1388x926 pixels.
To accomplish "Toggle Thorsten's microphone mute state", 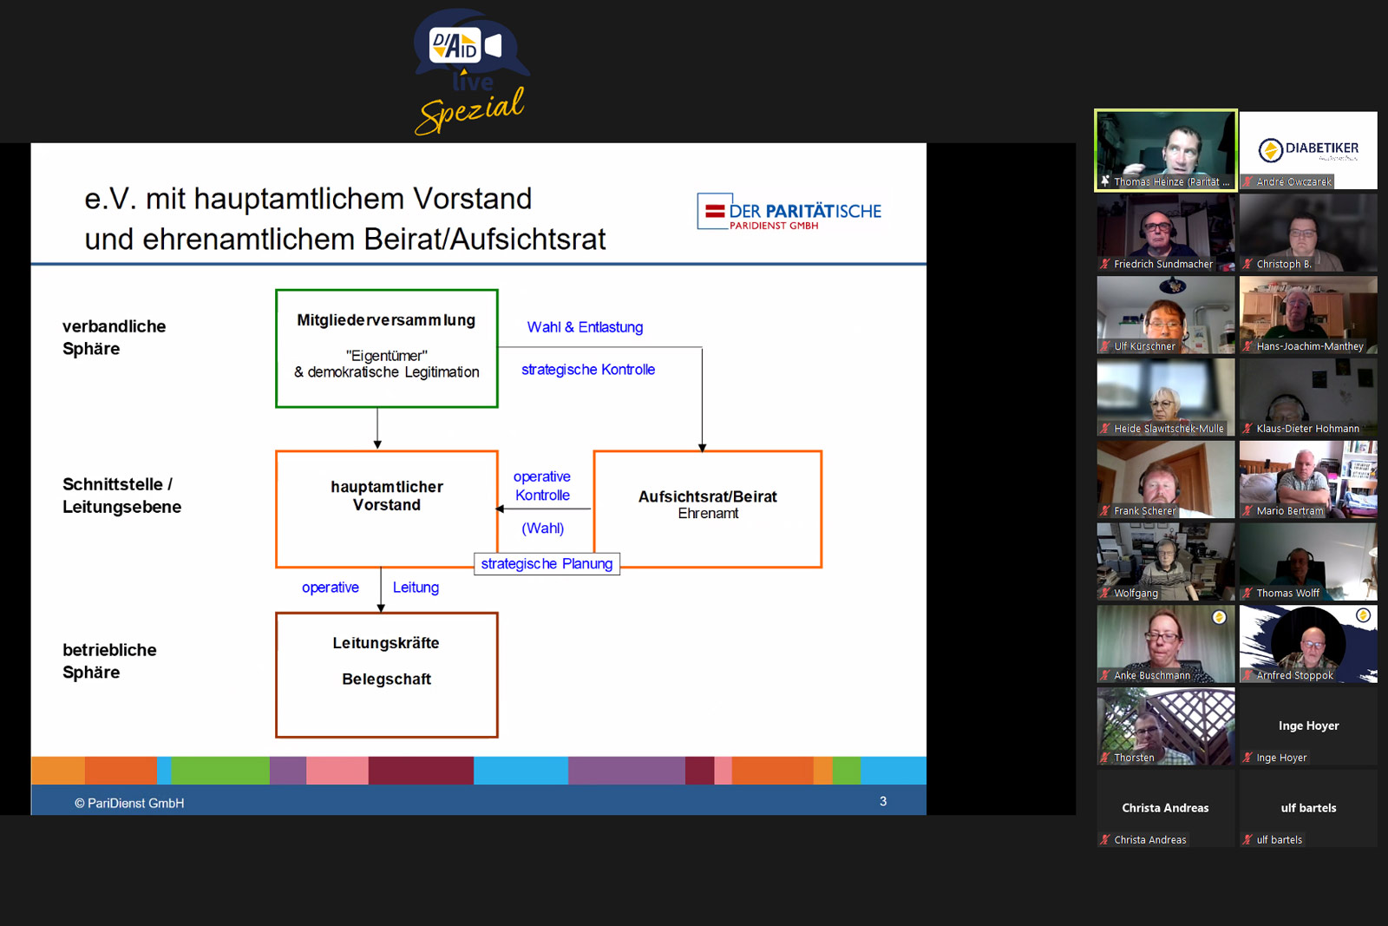I will 1103,758.
